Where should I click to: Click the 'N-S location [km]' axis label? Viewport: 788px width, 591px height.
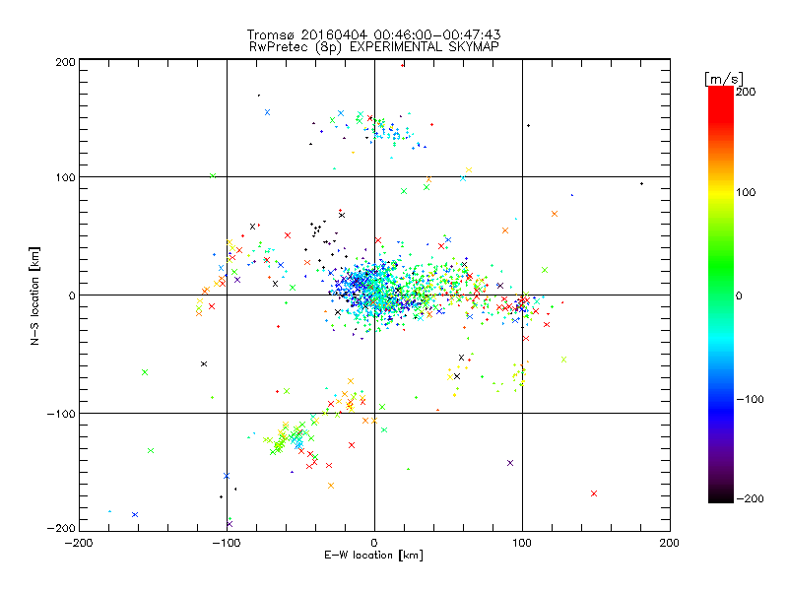click(x=34, y=295)
